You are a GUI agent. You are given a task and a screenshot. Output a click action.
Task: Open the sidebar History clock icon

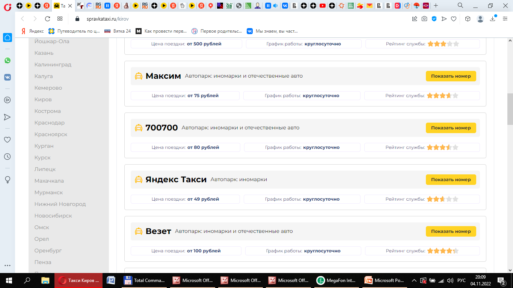pos(7,157)
